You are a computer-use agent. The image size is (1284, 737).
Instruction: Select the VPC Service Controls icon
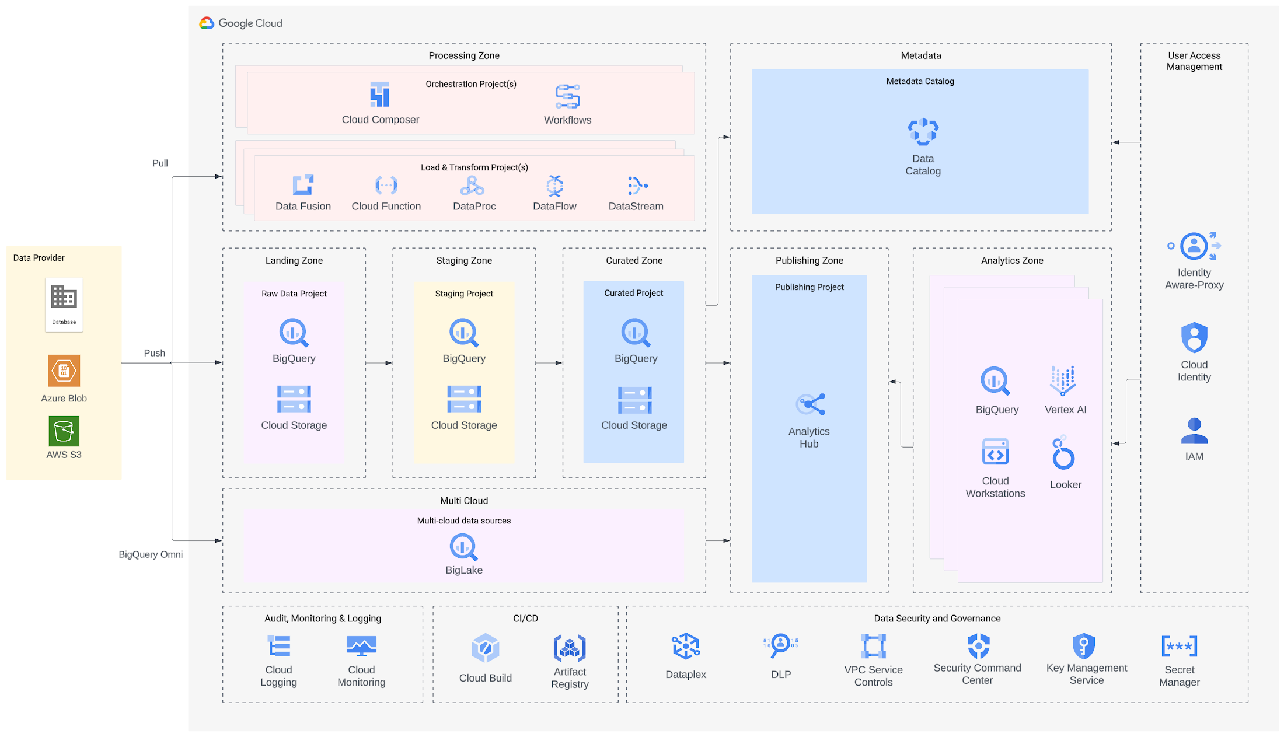point(874,646)
